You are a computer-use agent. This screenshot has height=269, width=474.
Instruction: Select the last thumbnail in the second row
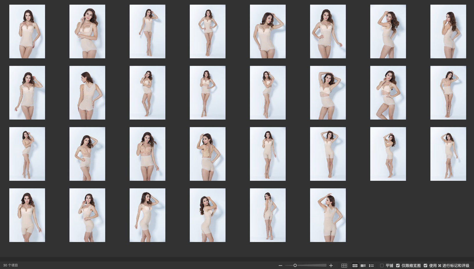click(x=448, y=93)
